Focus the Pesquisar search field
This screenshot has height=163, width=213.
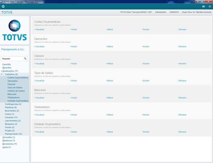pos(15,59)
